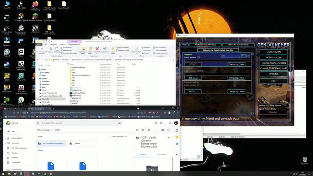Open the Freigeben tab in Explorer ribbon

[53, 44]
